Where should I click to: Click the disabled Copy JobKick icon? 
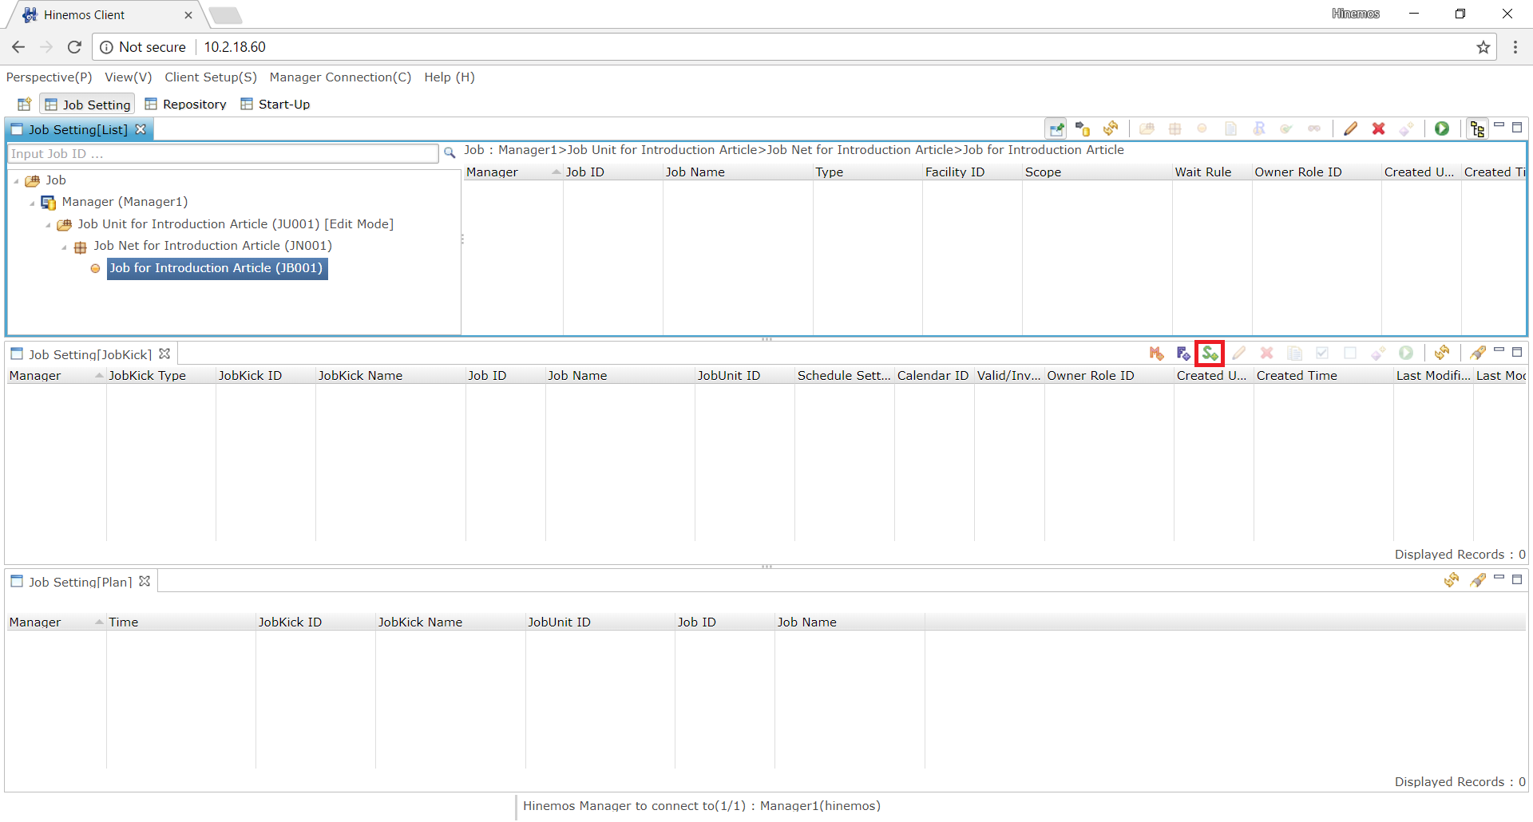coord(1294,353)
